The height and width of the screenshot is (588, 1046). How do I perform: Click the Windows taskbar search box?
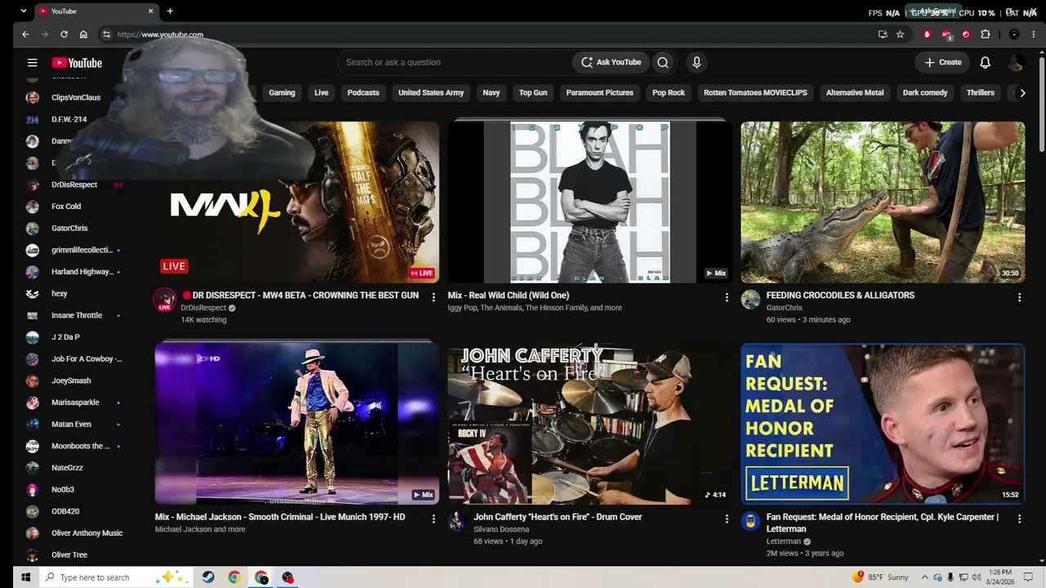point(114,577)
